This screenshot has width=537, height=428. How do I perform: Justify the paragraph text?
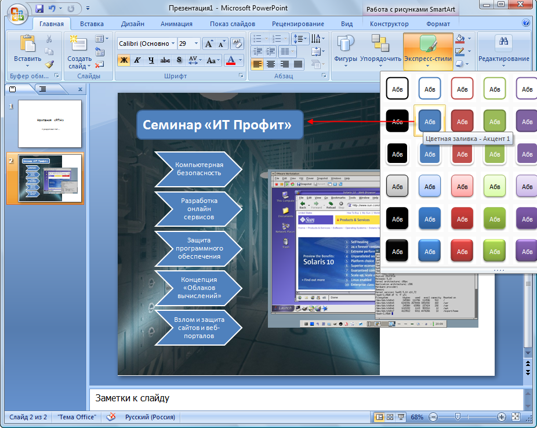point(298,64)
